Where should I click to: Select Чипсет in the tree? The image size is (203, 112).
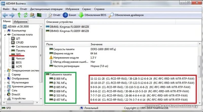[x=20, y=58]
